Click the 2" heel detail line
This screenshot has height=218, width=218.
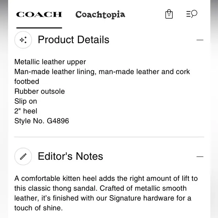pos(26,111)
